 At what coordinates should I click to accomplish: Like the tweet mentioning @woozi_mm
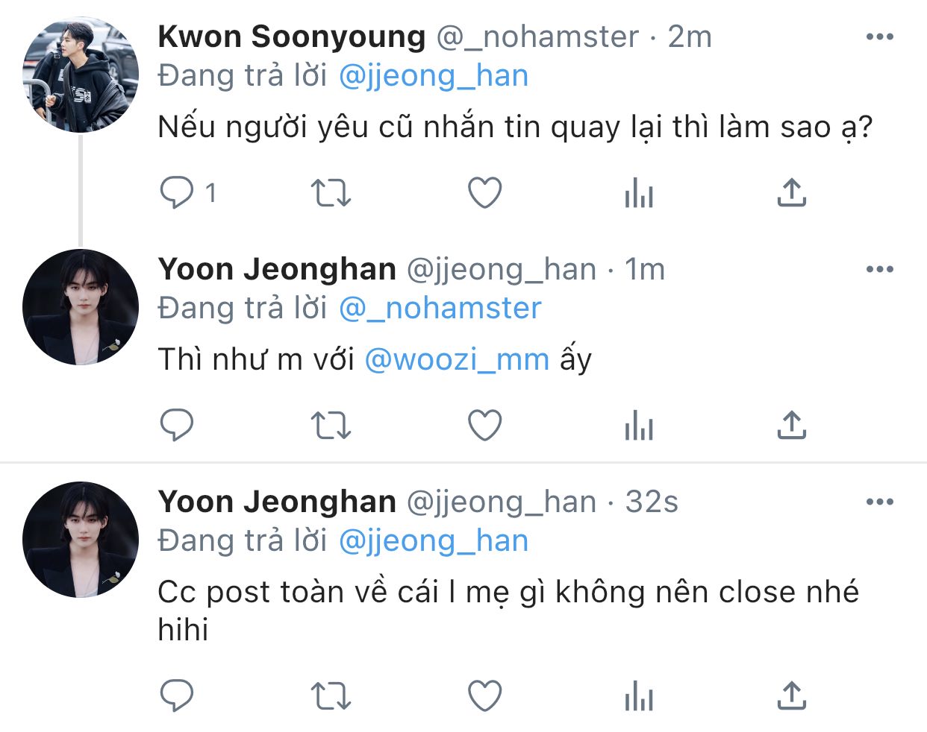484,426
